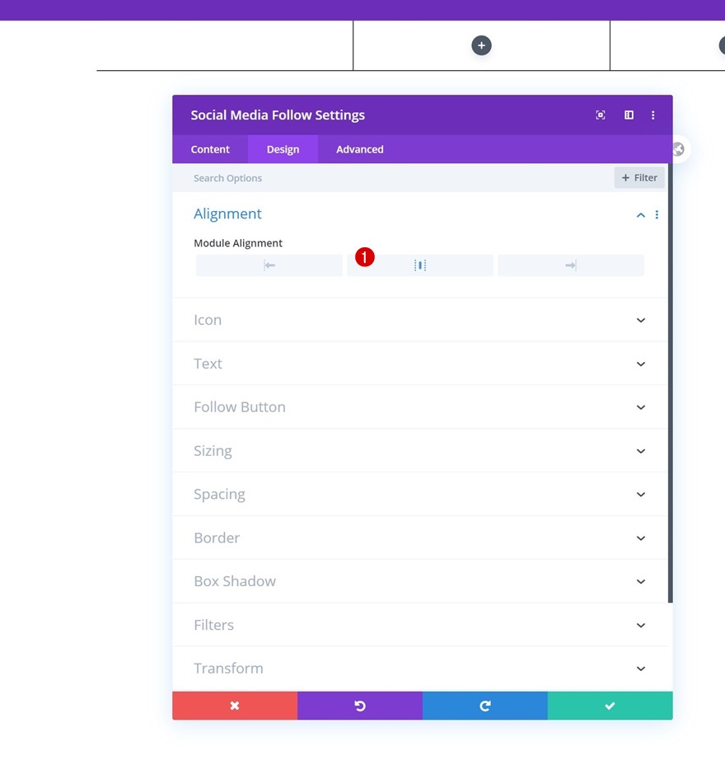The width and height of the screenshot is (725, 765).
Task: Expand the Border section
Action: pos(420,537)
